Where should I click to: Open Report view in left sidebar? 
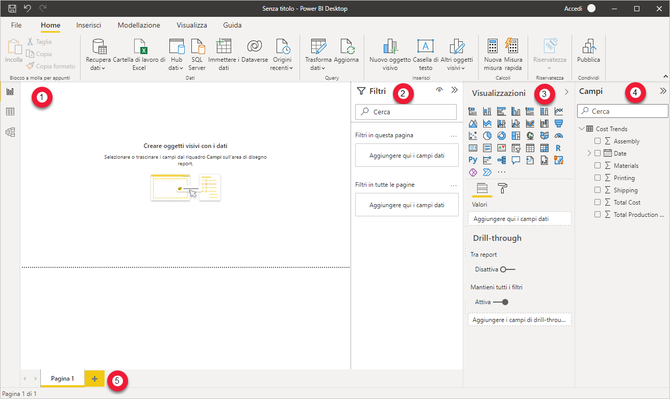pyautogui.click(x=10, y=92)
